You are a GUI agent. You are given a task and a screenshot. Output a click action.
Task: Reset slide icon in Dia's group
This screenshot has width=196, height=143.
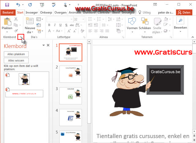(39, 25)
